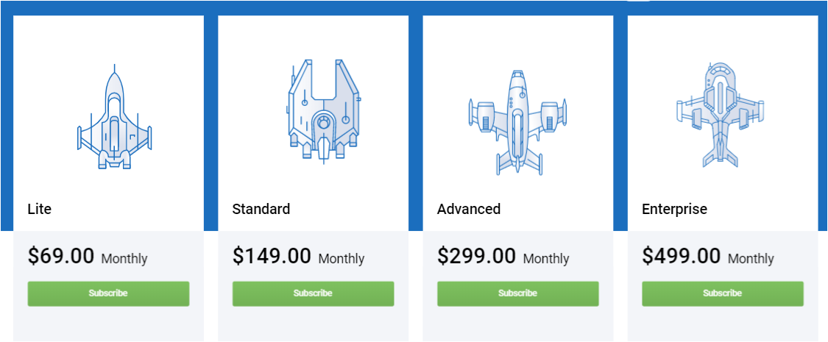Click Monthly label beside $69.00
This screenshot has height=342, width=828.
(x=124, y=259)
